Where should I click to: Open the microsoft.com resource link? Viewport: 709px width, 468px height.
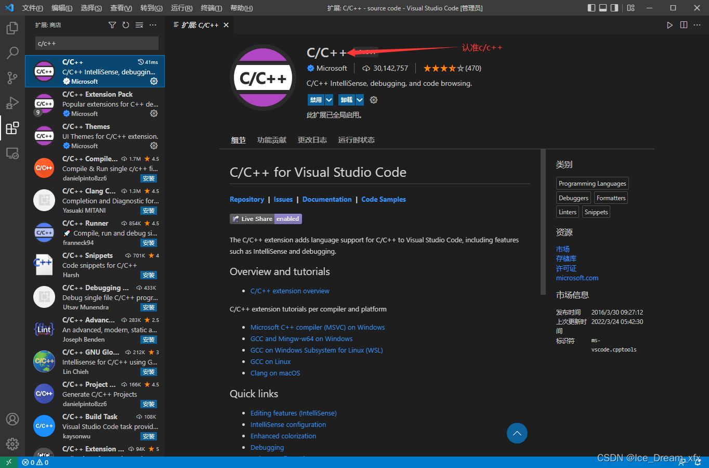coord(577,278)
